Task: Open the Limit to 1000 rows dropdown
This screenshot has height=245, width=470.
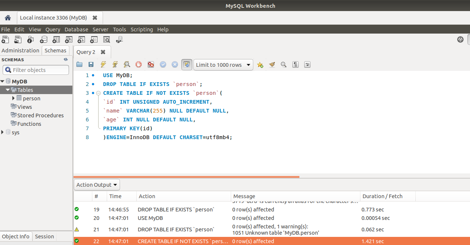Action: 223,65
